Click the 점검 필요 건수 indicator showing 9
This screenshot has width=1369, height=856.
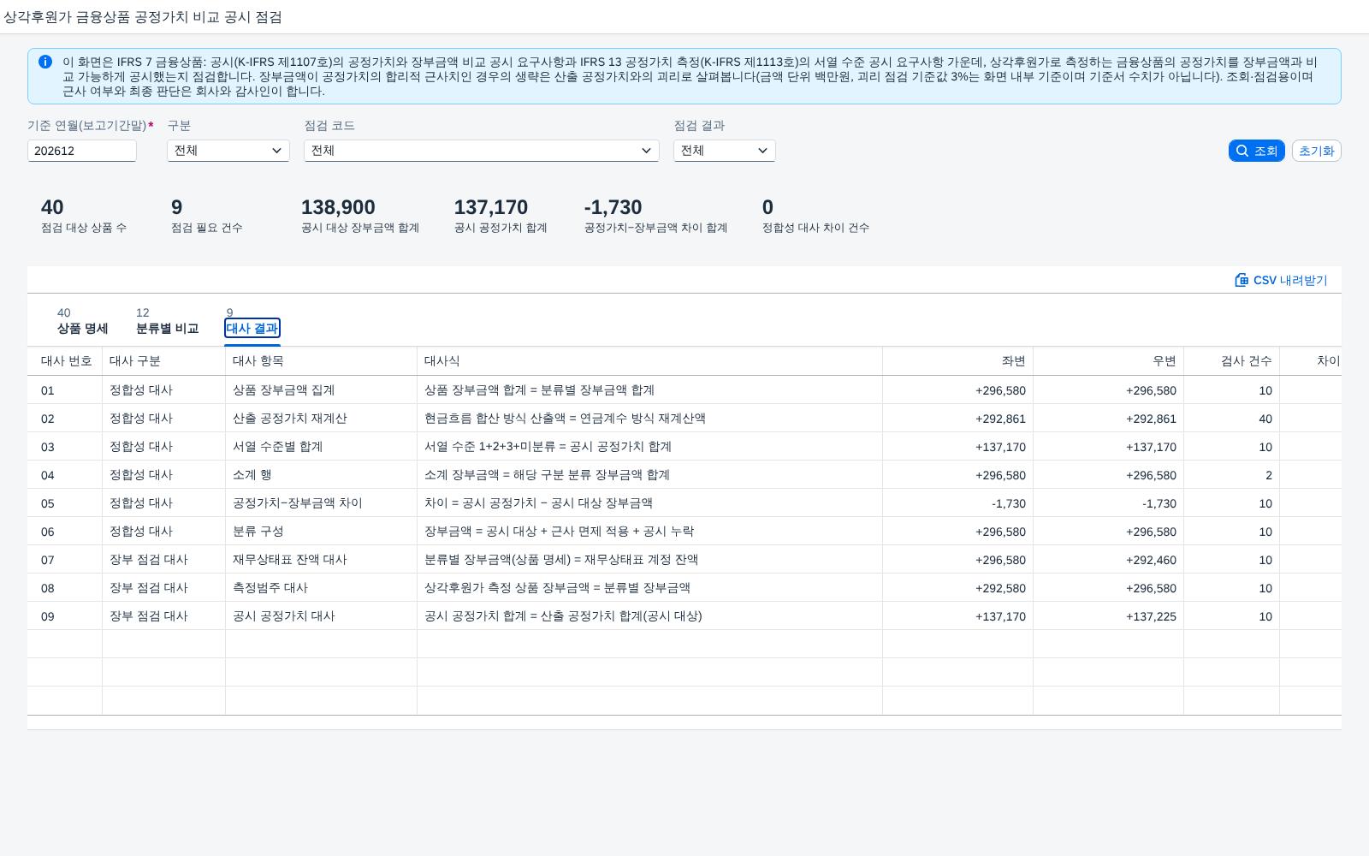pyautogui.click(x=206, y=216)
